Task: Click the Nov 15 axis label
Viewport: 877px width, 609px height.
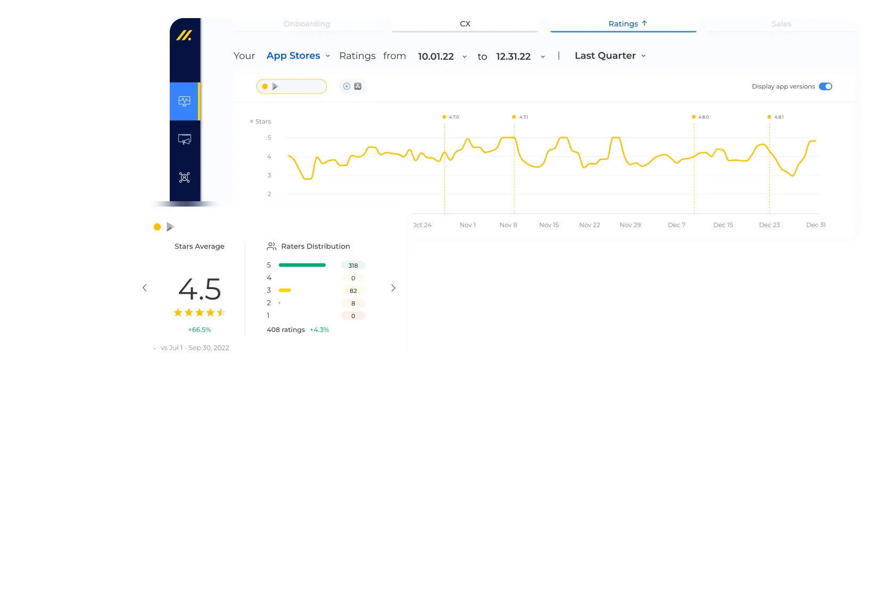Action: [549, 225]
